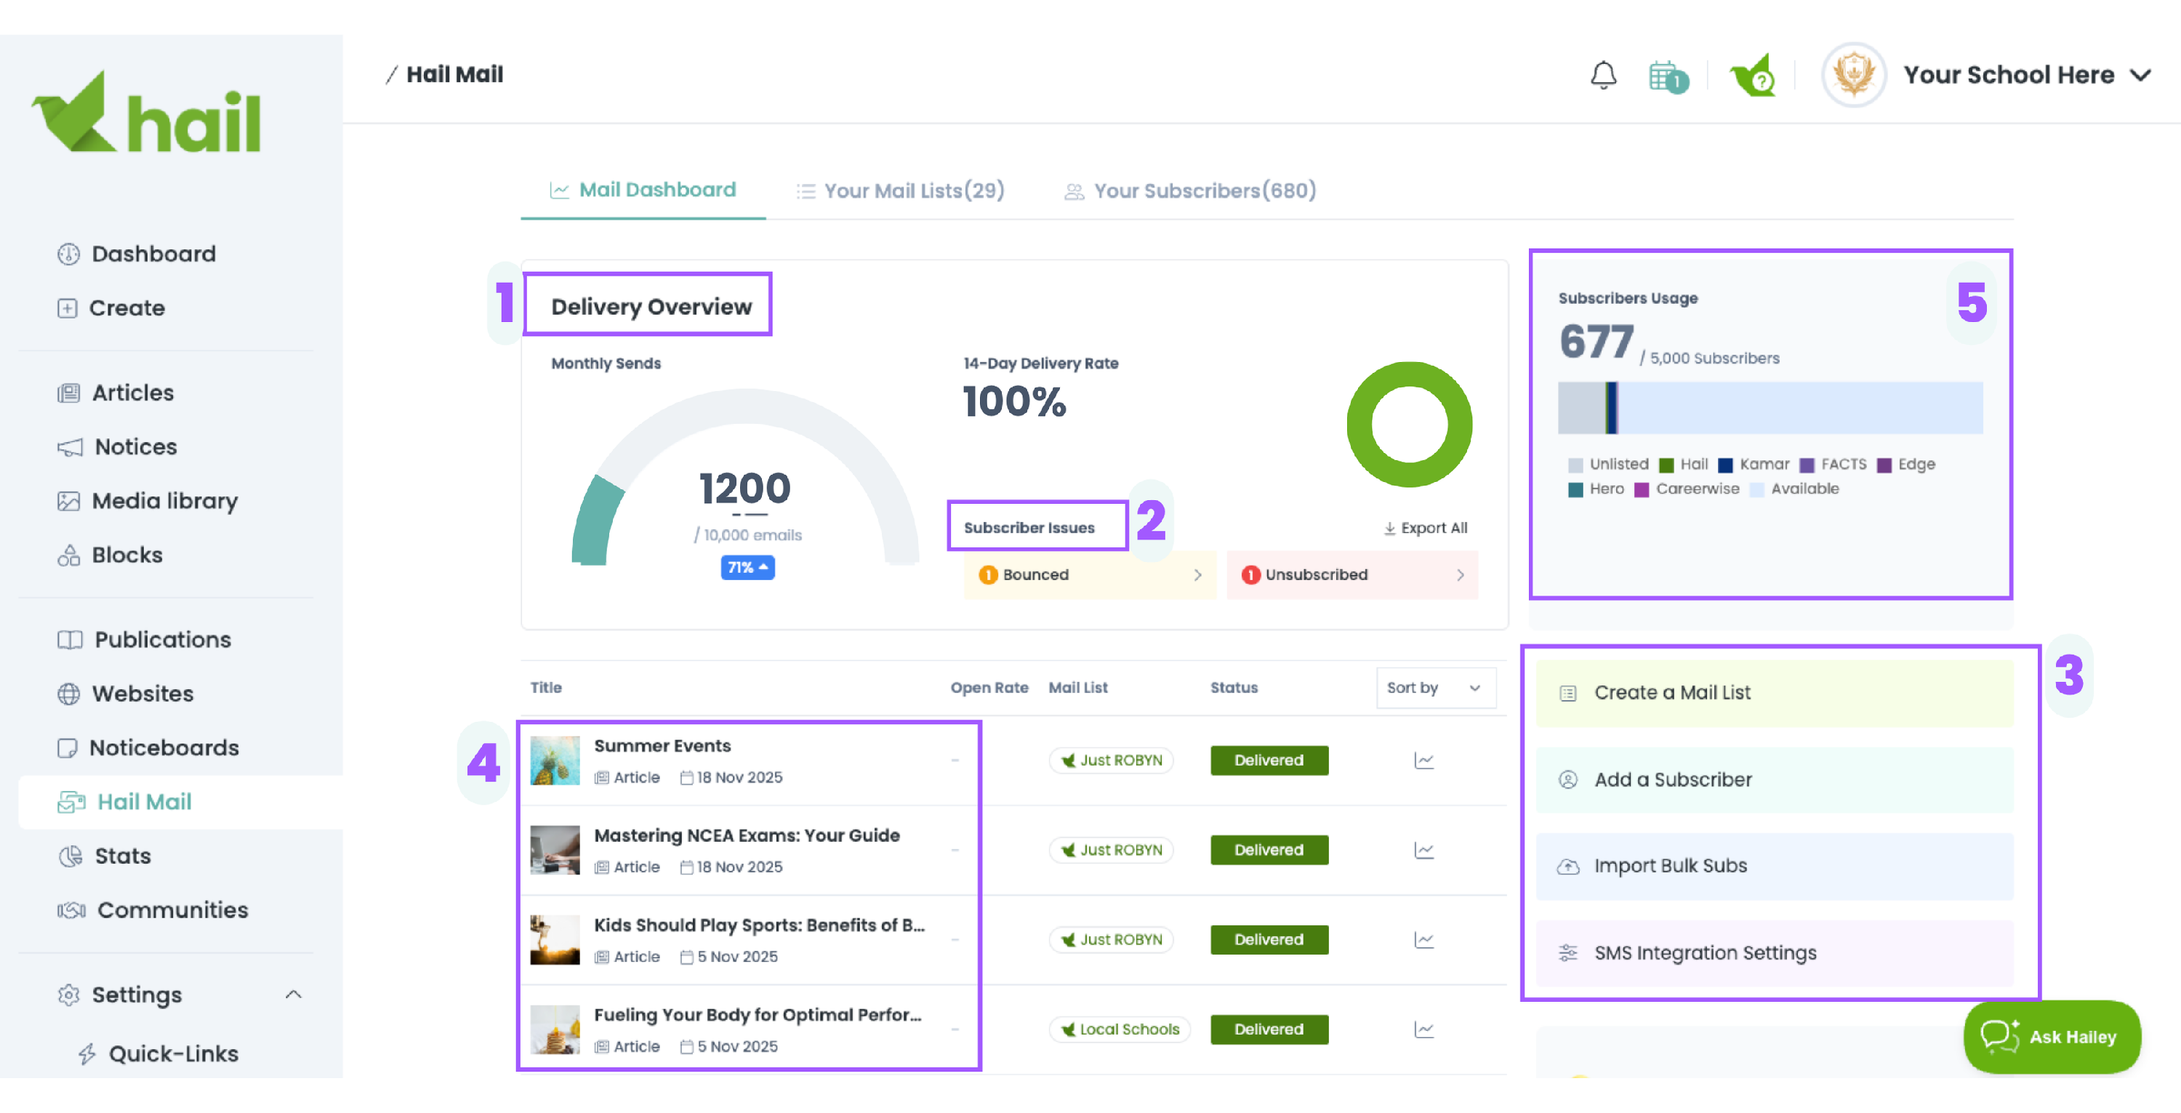The height and width of the screenshot is (1113, 2181).
Task: Collapse the Settings section chevron
Action: [x=293, y=995]
